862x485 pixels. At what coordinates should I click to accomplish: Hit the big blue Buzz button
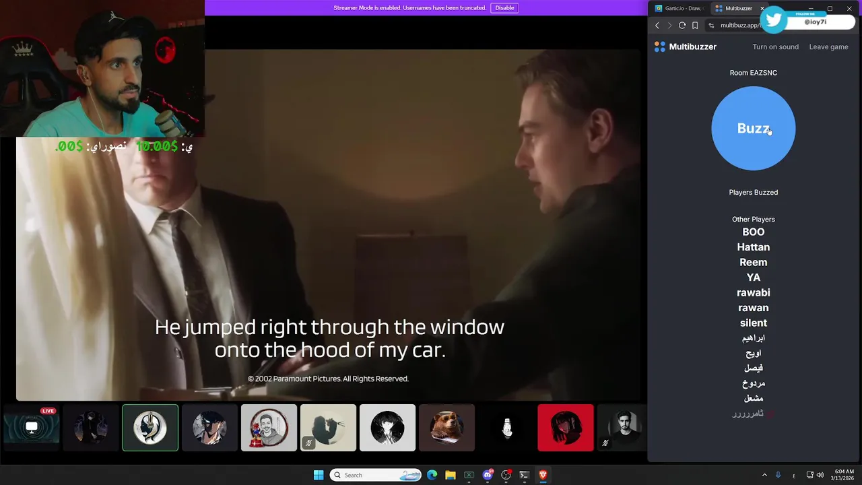tap(753, 128)
